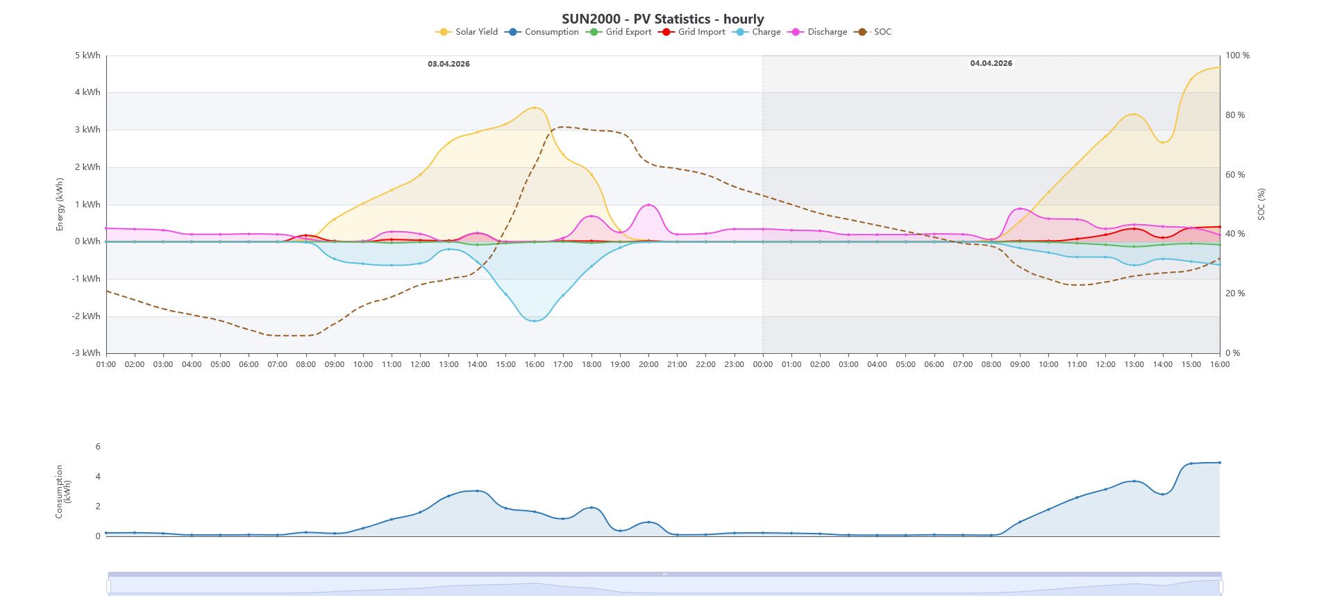Click the chart title "SUN2000 - PV Statistics - hourly"
Image resolution: width=1326 pixels, height=596 pixels.
point(663,19)
